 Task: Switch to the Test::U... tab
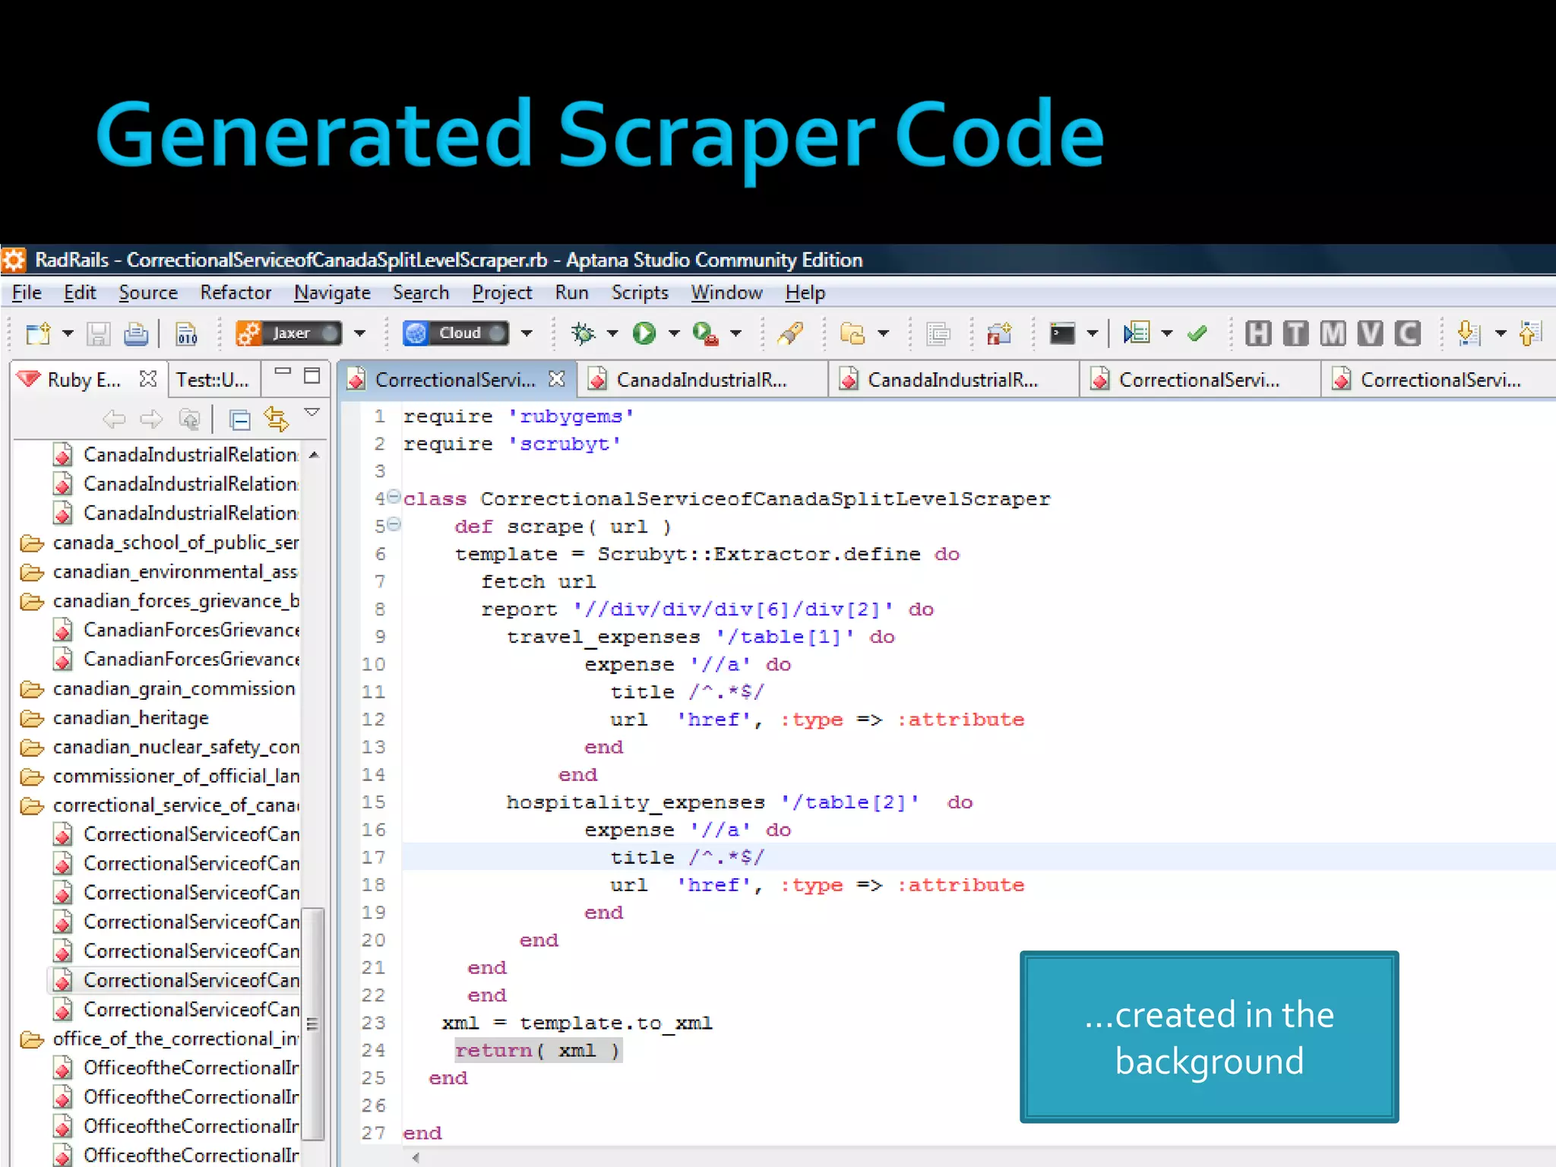click(213, 379)
